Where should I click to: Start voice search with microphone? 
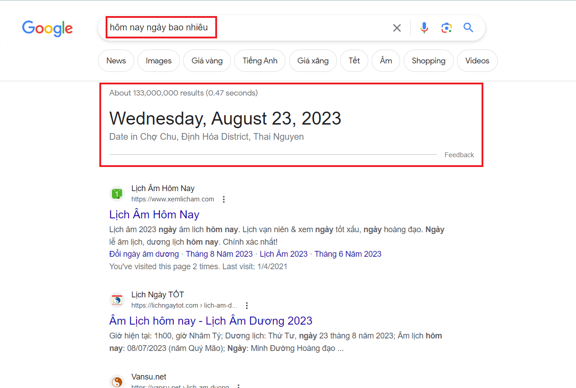point(424,28)
